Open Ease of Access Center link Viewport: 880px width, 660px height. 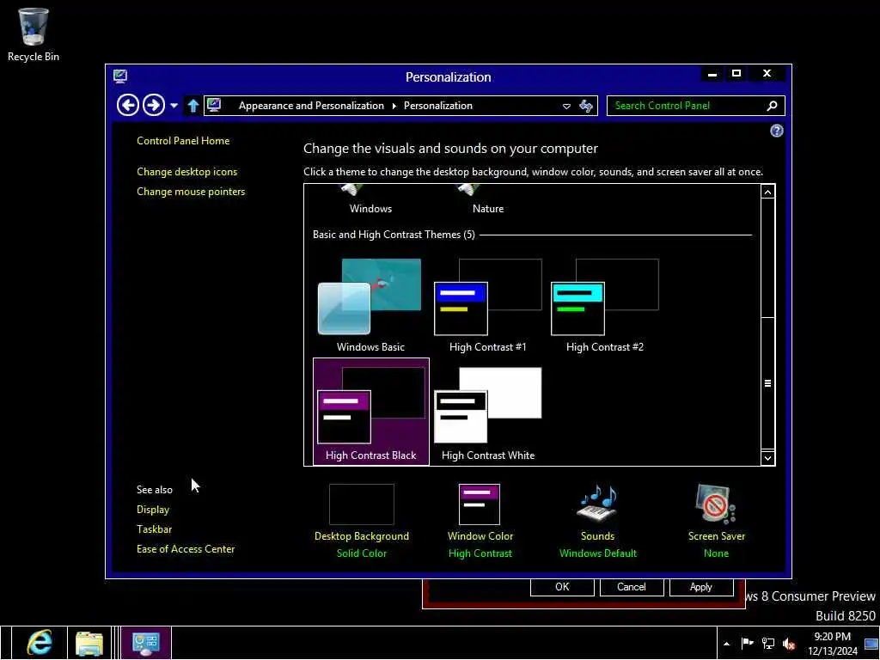[x=186, y=549]
